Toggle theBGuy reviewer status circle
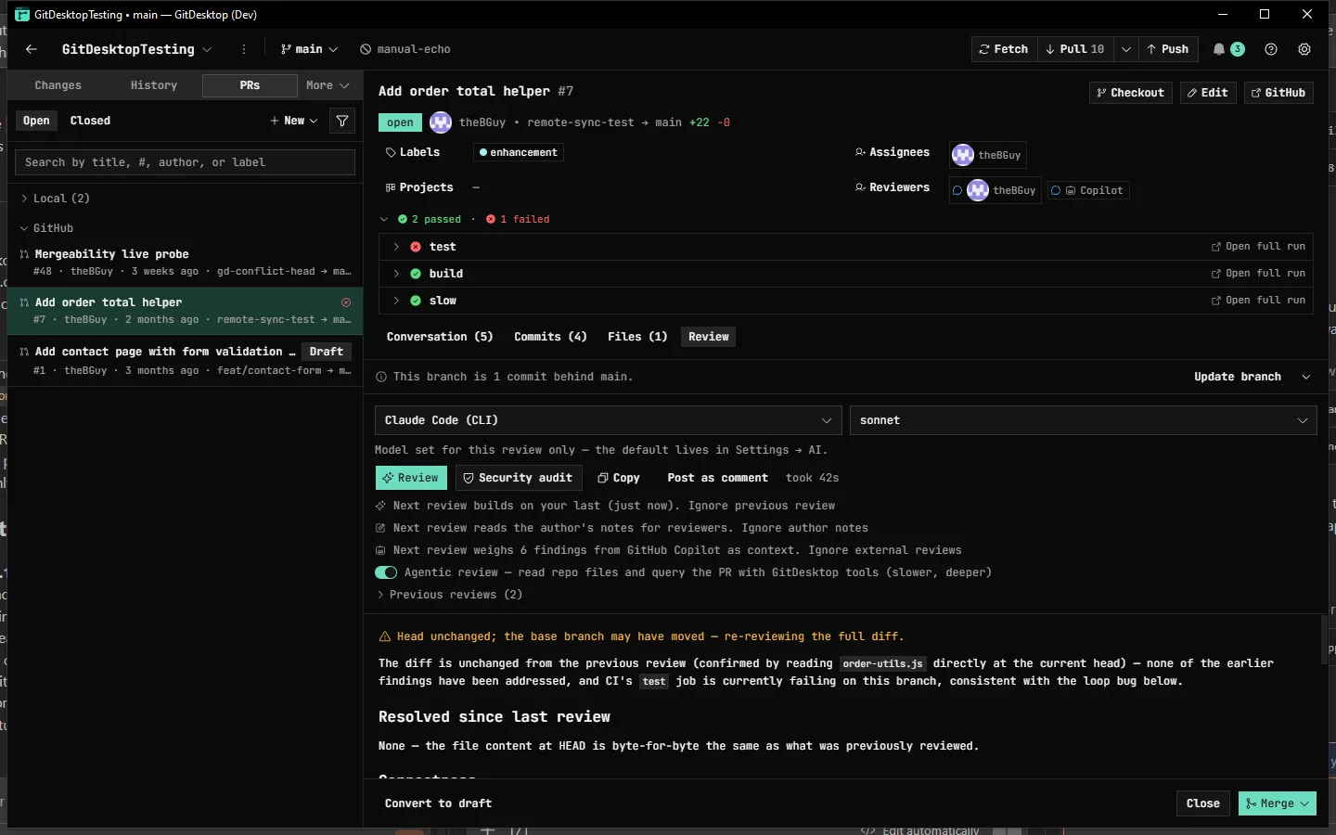 [957, 190]
